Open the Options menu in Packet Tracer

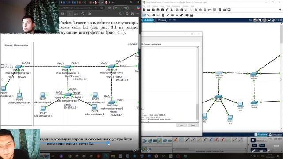tap(155, 6)
